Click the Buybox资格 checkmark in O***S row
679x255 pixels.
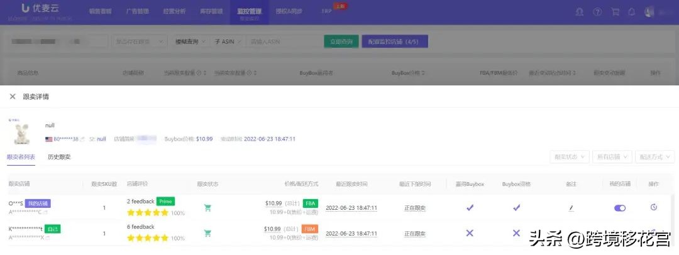[516, 208]
